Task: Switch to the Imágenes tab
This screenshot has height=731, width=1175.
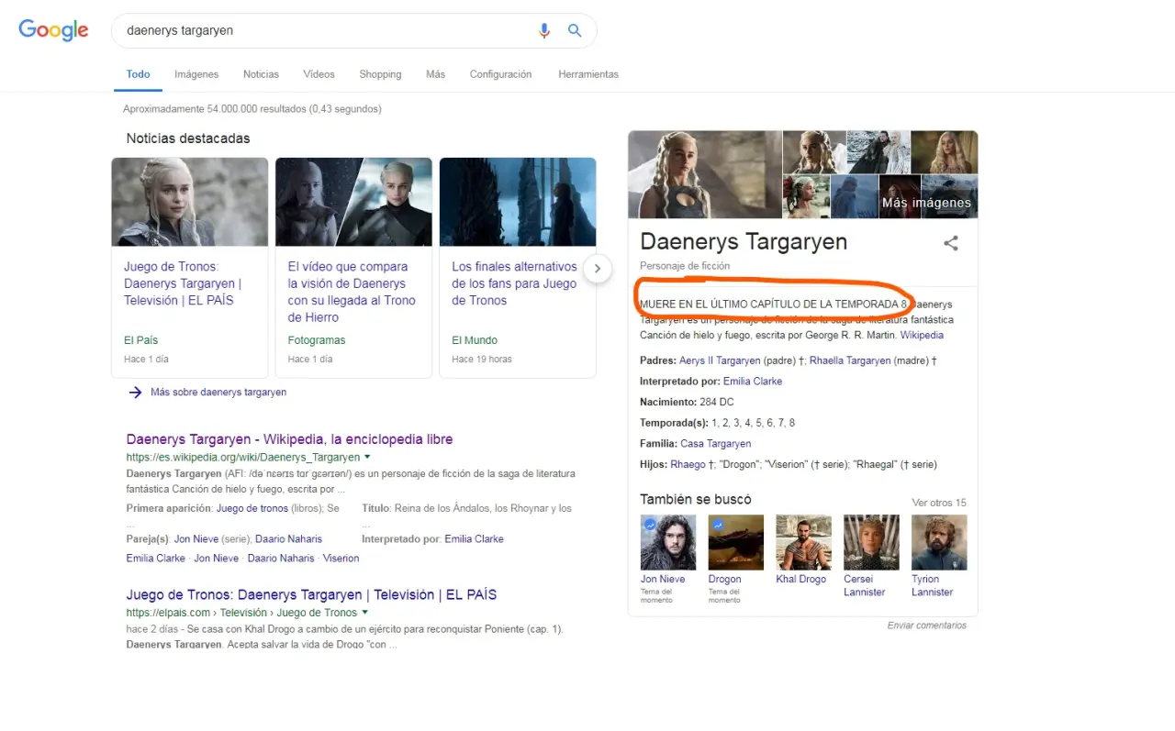Action: point(196,74)
